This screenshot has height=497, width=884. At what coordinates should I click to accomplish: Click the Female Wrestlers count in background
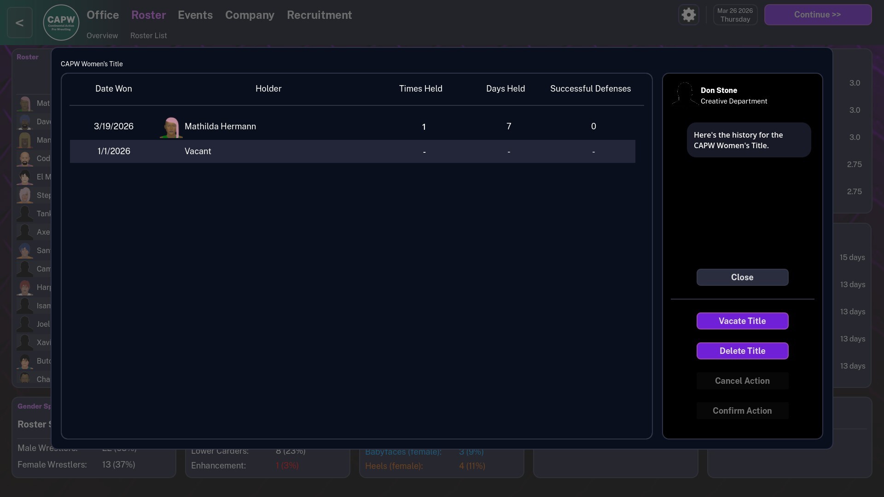coord(119,465)
